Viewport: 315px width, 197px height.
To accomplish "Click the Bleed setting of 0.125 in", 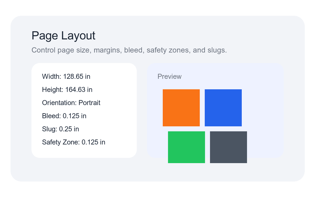I will (64, 116).
